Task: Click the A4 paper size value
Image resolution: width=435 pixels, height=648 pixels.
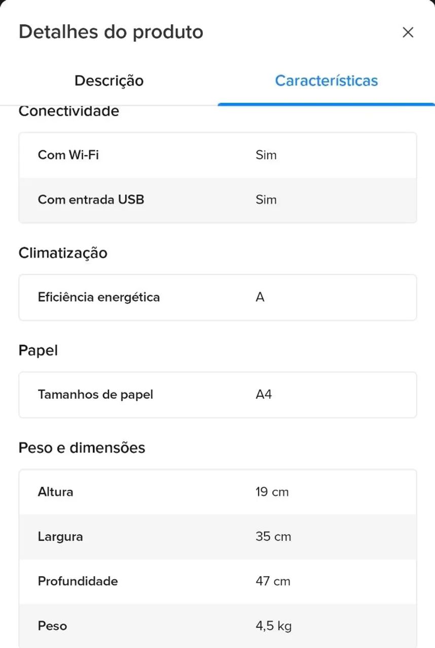Action: coord(264,394)
